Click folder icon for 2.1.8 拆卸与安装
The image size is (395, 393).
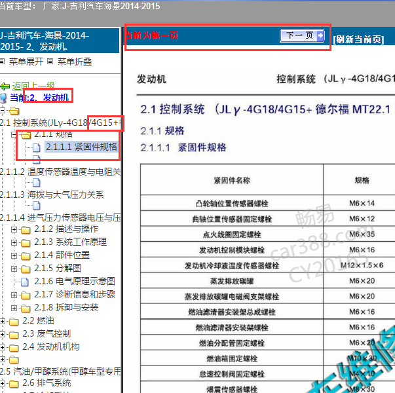pos(26,309)
